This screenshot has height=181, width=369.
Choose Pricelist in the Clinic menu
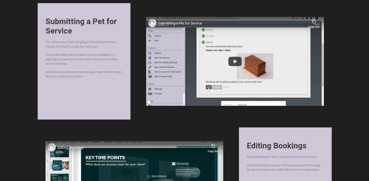point(158,94)
